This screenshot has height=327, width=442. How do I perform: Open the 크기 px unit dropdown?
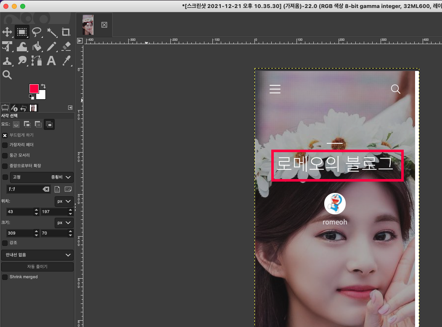[64, 223]
